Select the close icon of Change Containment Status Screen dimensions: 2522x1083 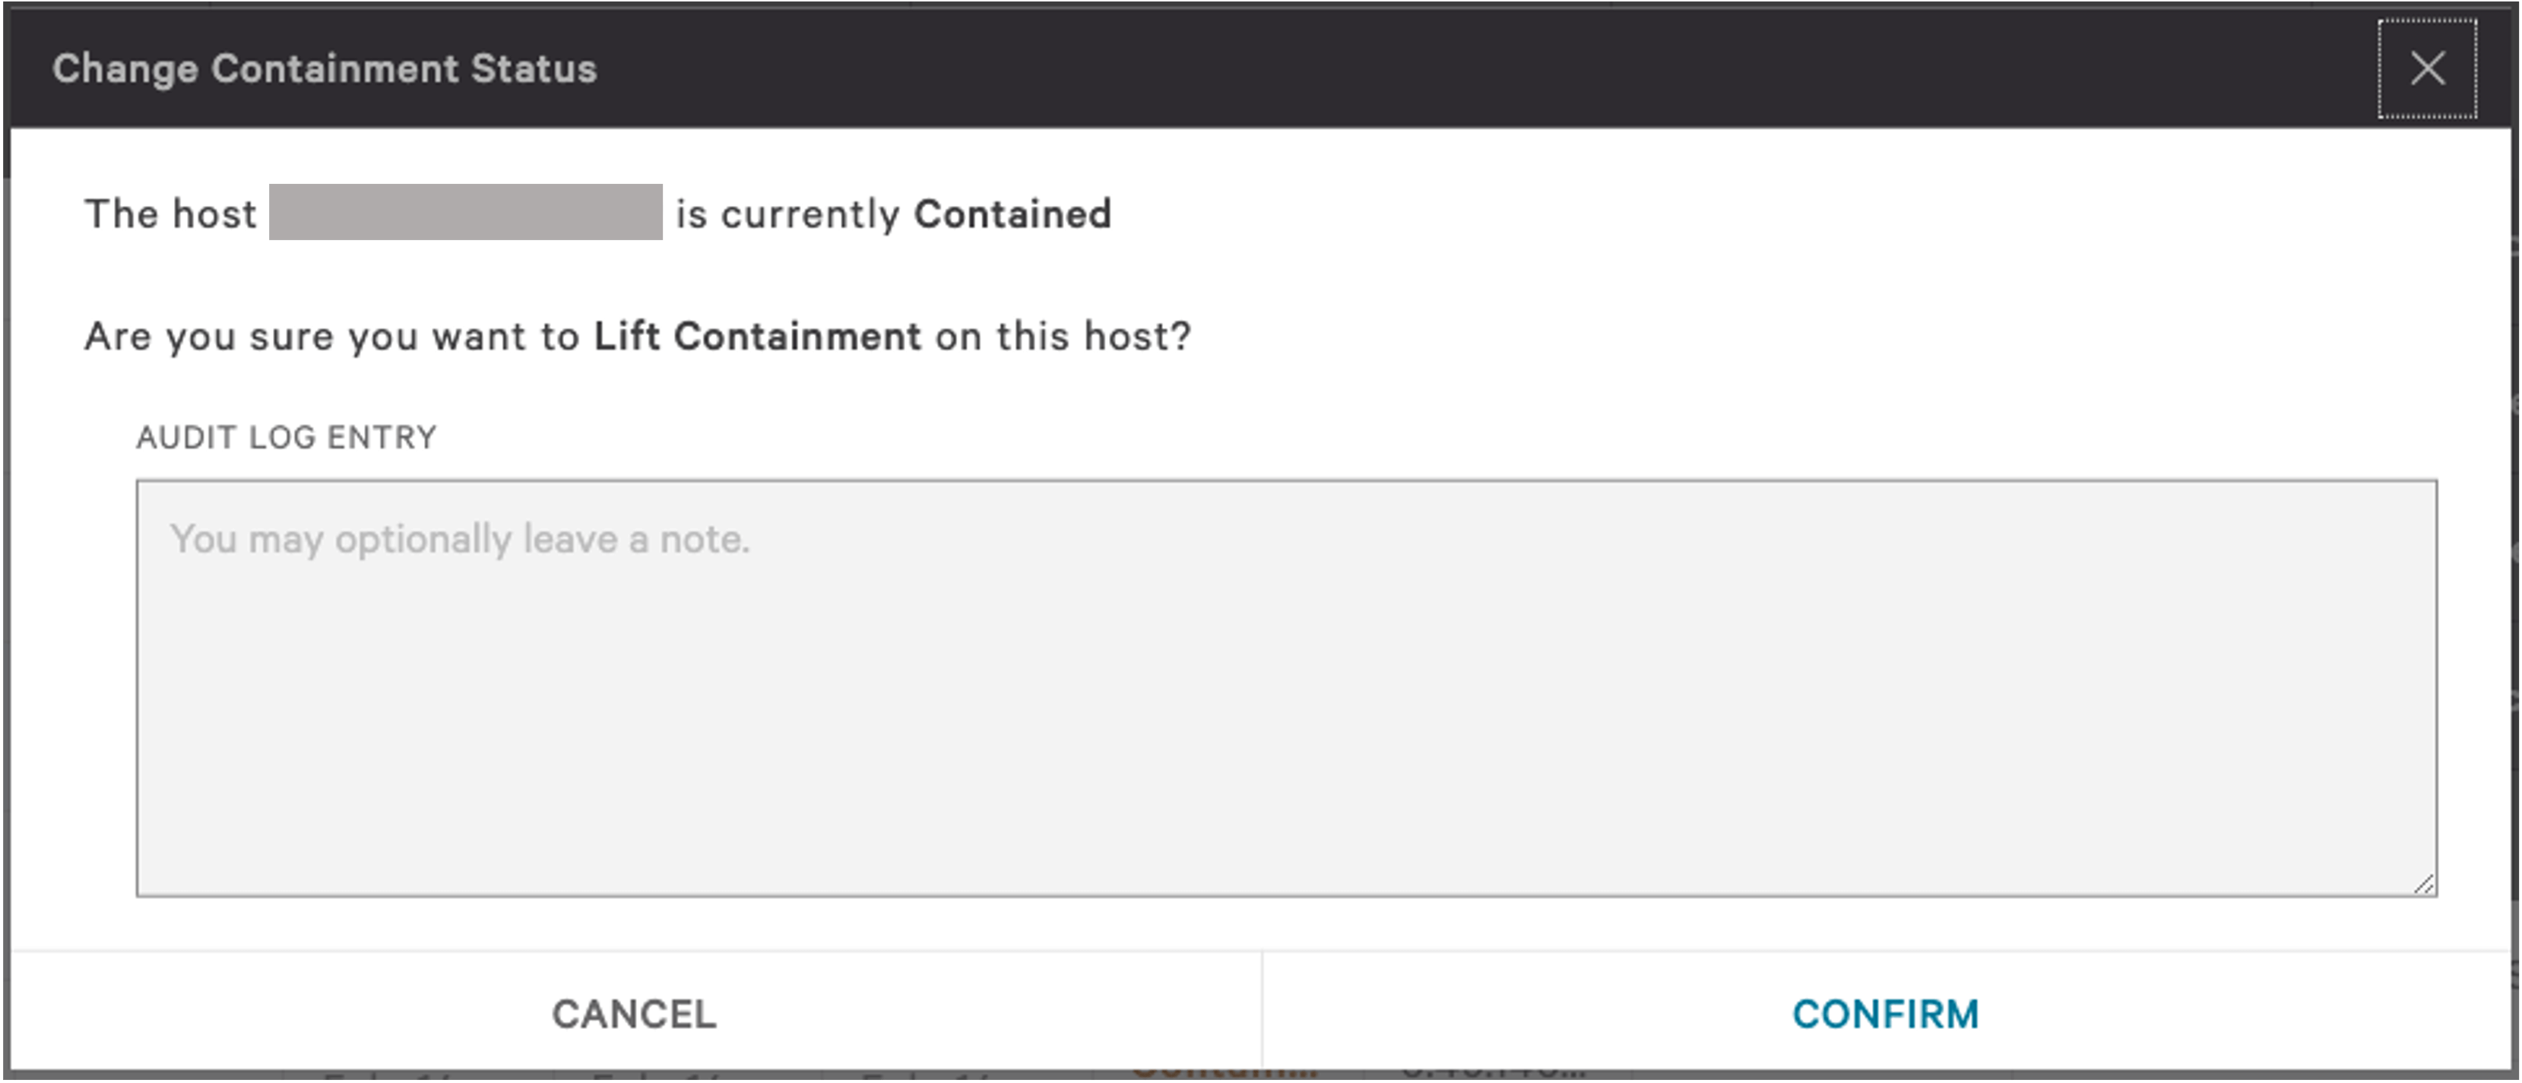coord(2428,68)
